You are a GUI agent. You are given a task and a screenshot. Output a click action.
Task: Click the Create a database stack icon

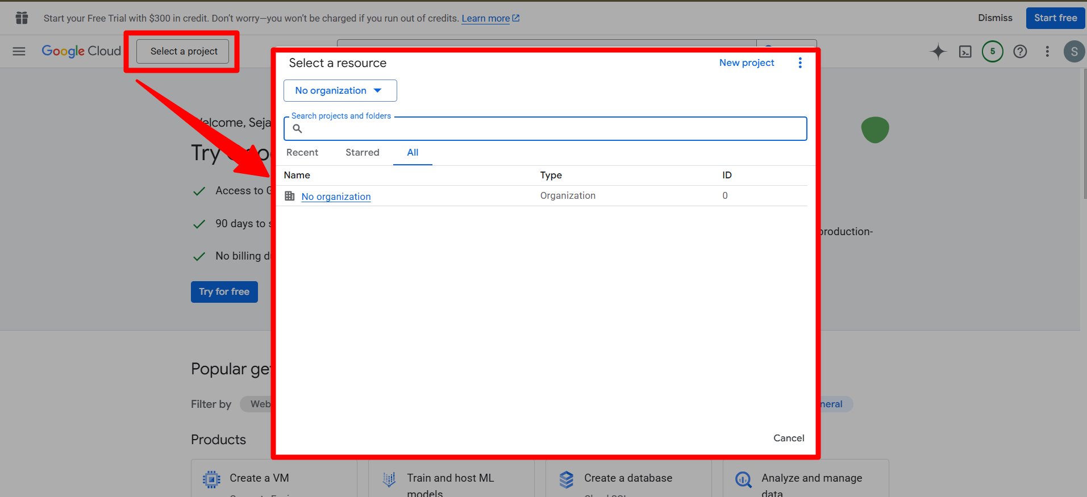tap(567, 479)
